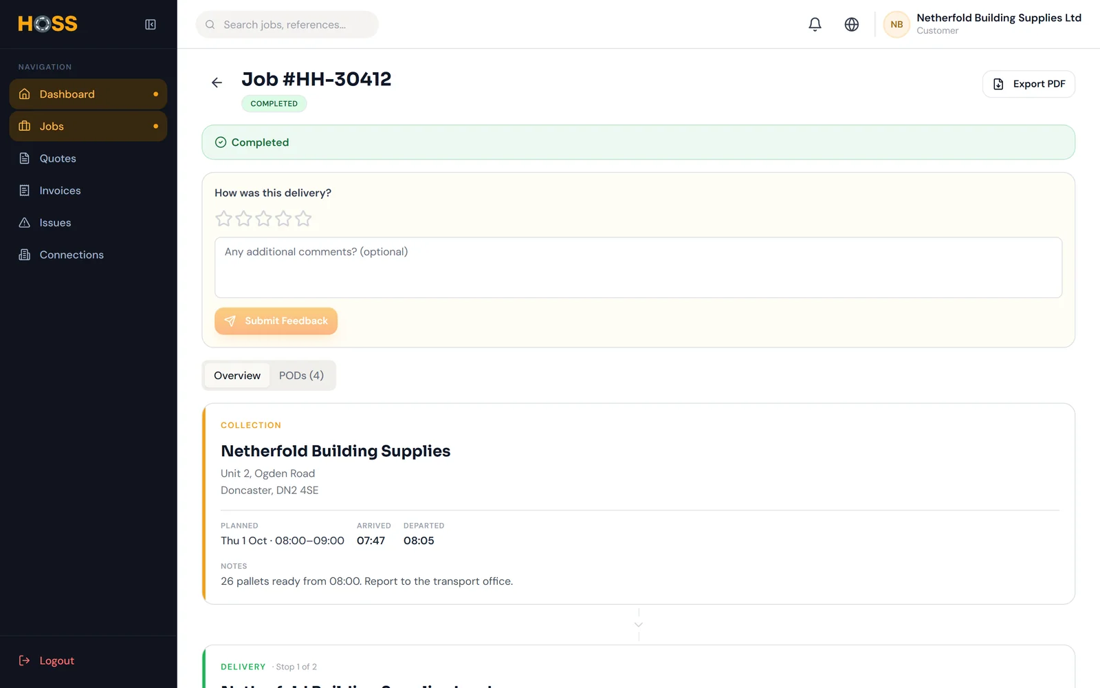Click the Netherfold Building Supplies collection title
Image resolution: width=1100 pixels, height=688 pixels.
[335, 451]
